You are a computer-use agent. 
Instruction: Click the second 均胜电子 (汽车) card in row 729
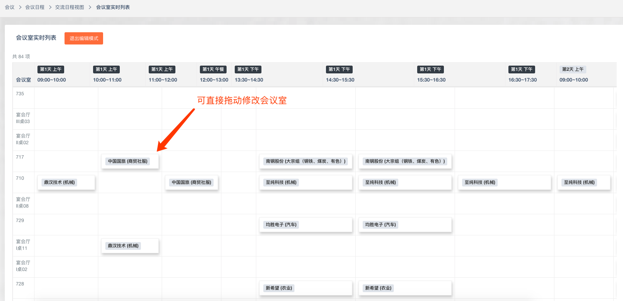pyautogui.click(x=405, y=225)
